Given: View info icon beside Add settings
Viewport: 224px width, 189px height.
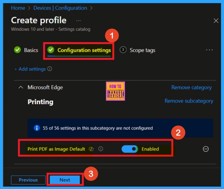Looking at the screenshot, I should 49,69.
